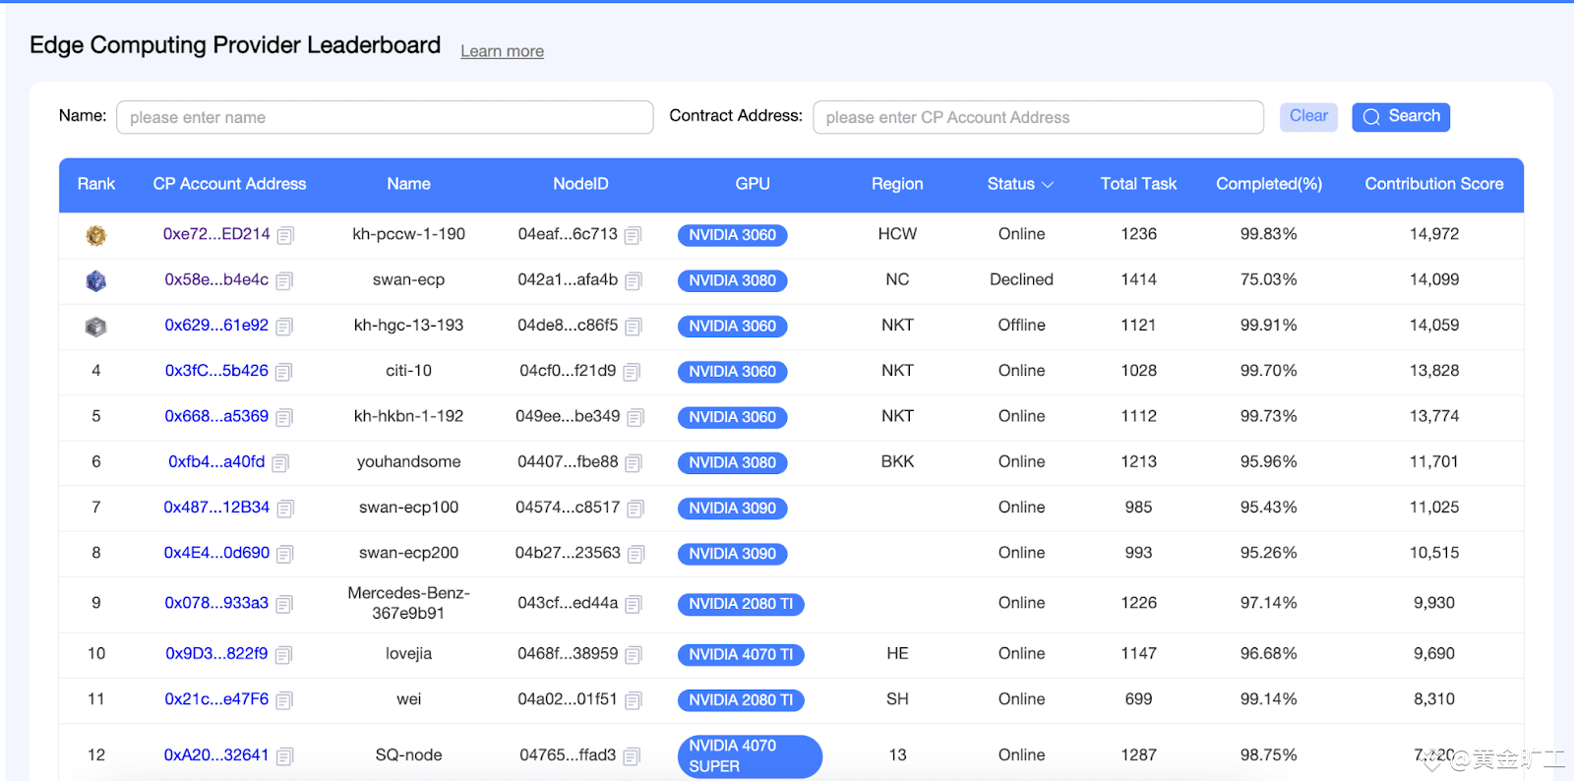Viewport: 1574px width, 781px height.
Task: Click the gold first-place rank badge
Action: tap(95, 235)
